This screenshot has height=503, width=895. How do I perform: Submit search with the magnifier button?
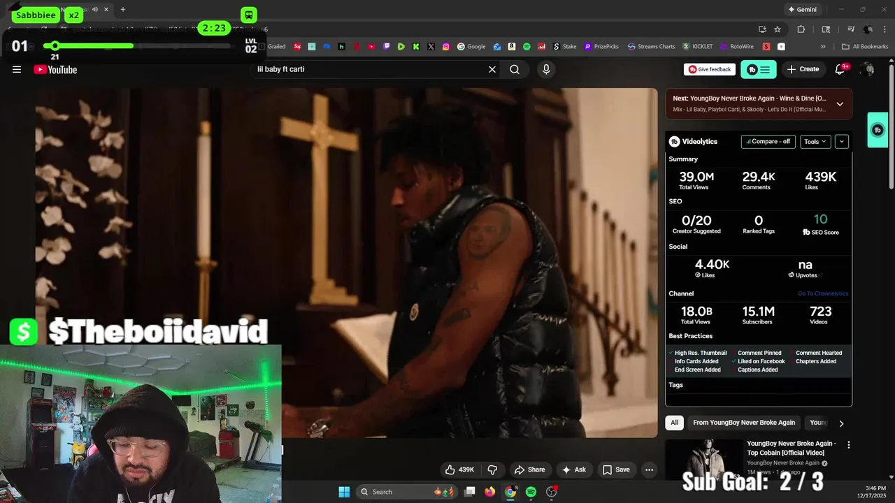[x=515, y=69]
